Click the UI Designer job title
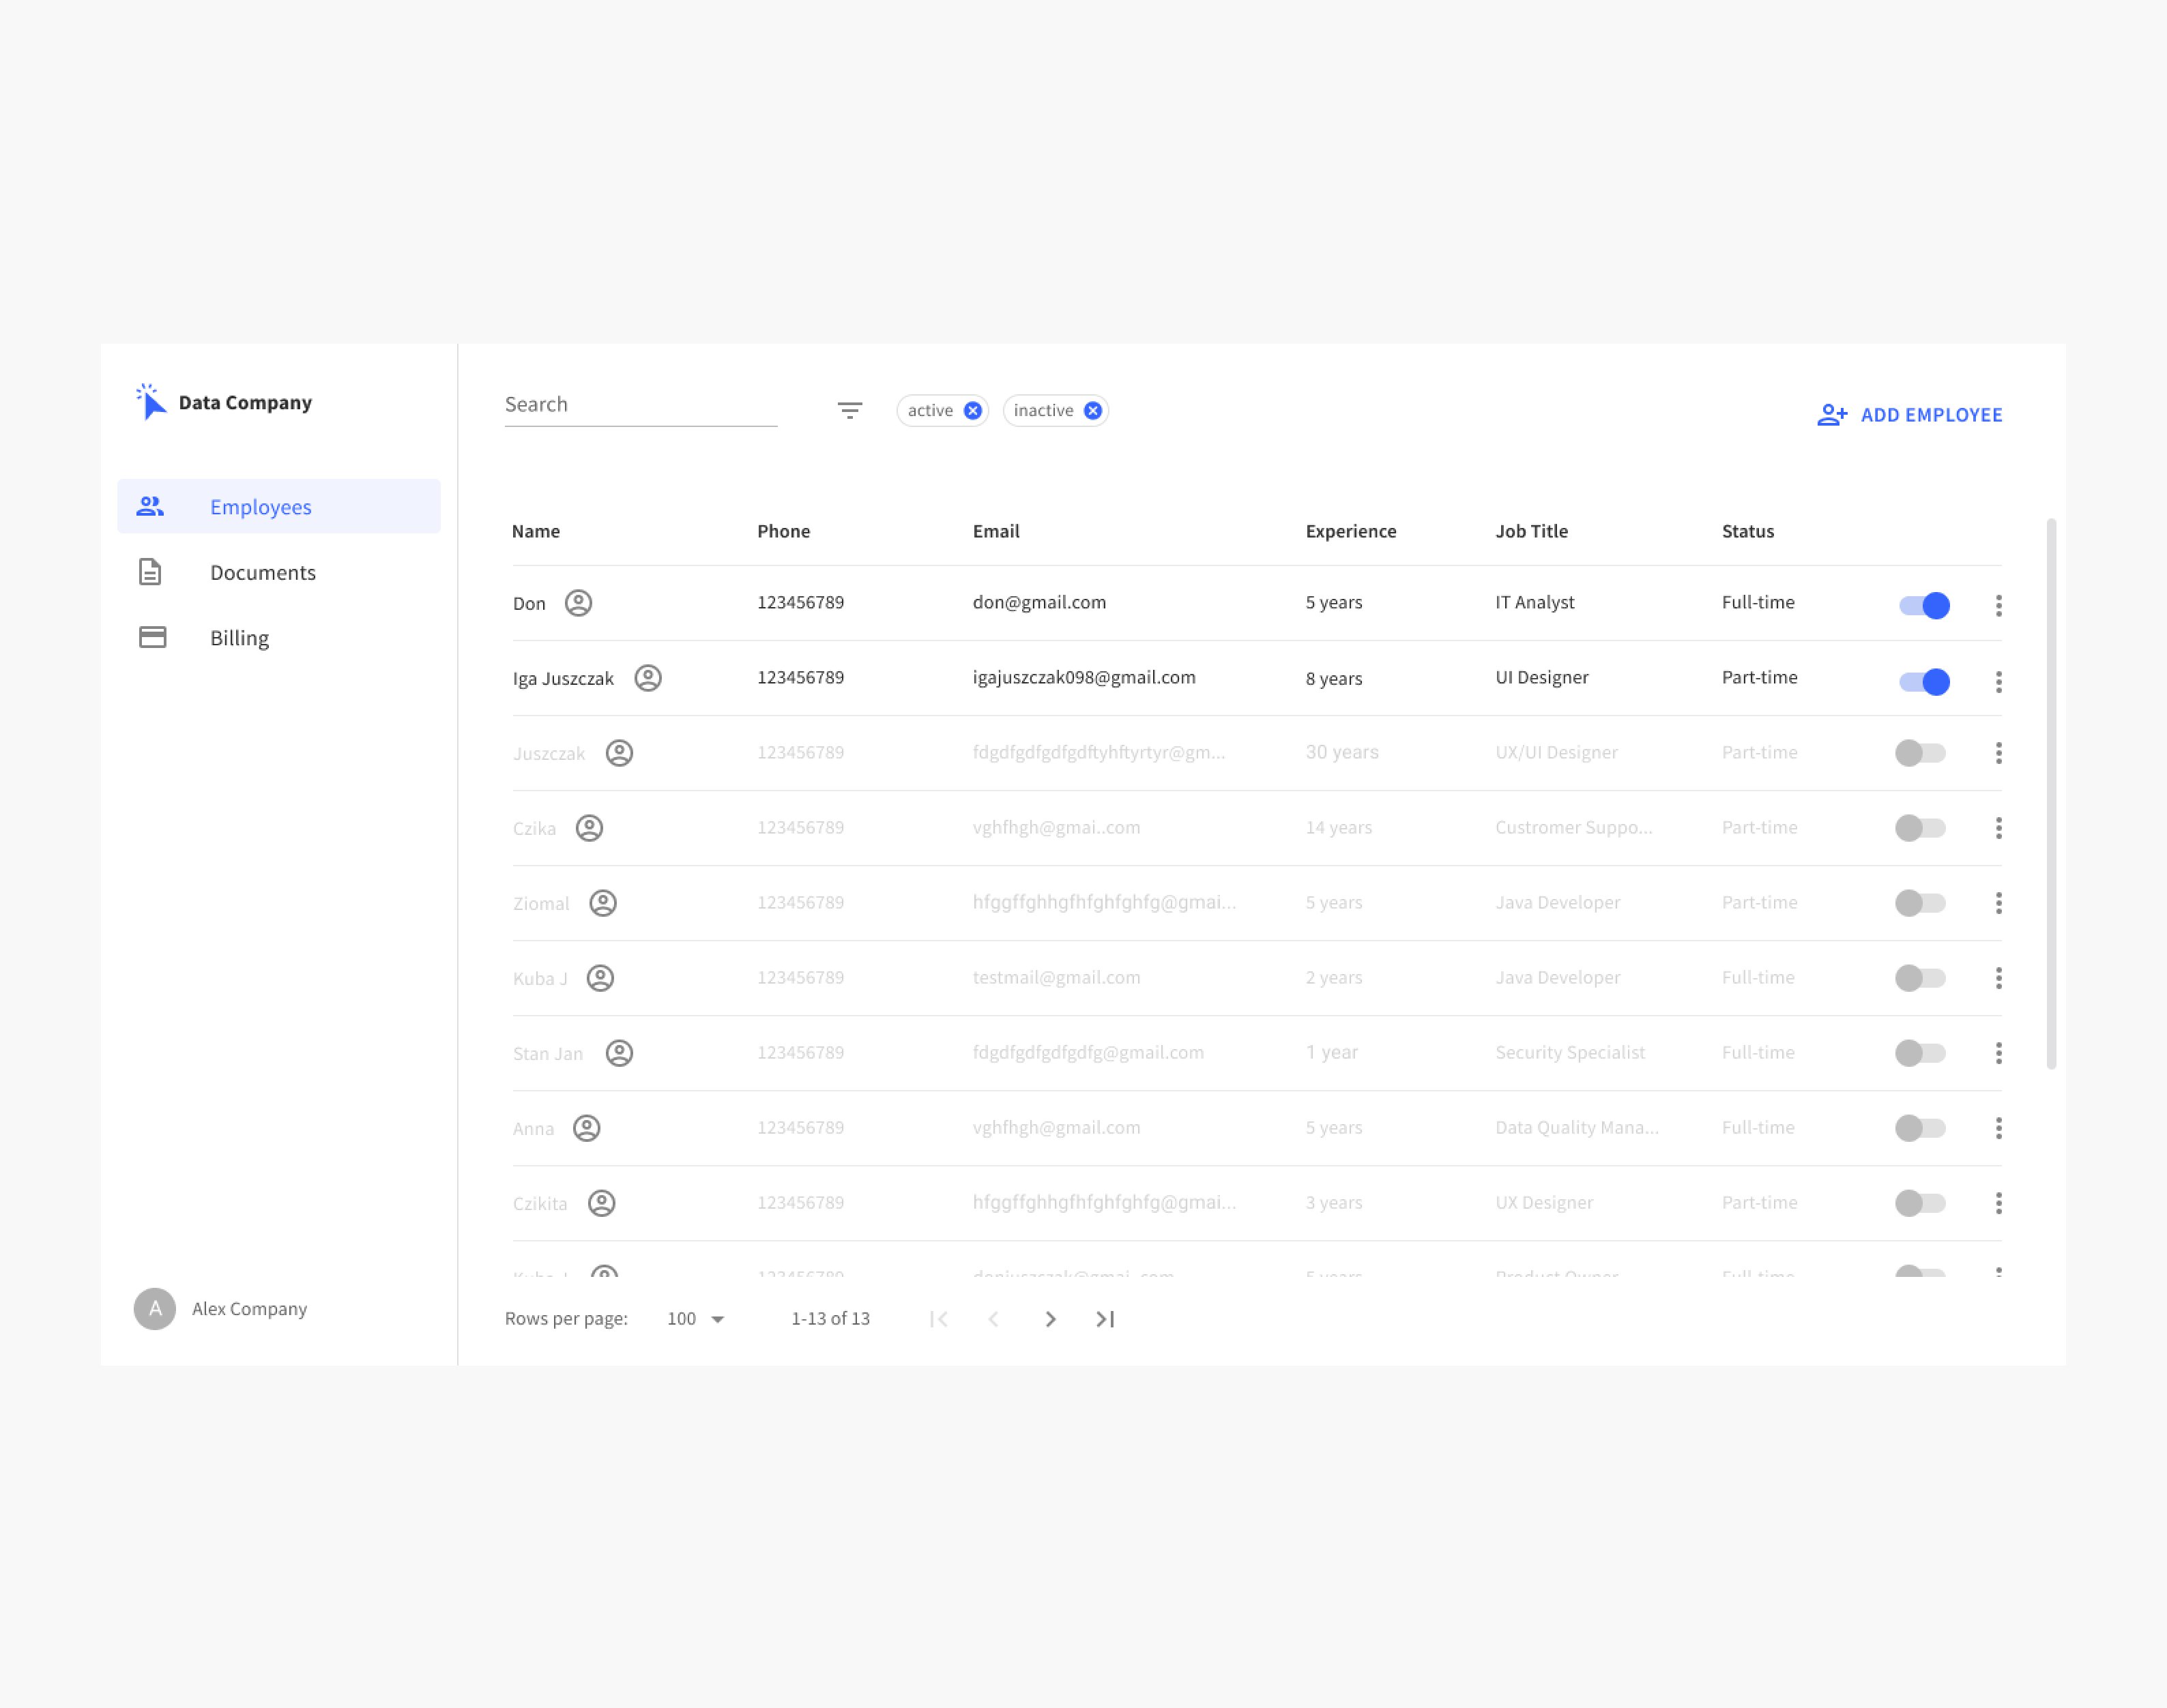The image size is (2167, 1708). click(x=1541, y=677)
